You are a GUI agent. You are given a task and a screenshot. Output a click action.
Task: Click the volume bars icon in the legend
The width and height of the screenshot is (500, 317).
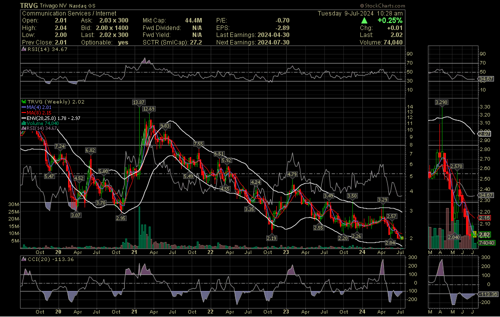tap(24, 123)
